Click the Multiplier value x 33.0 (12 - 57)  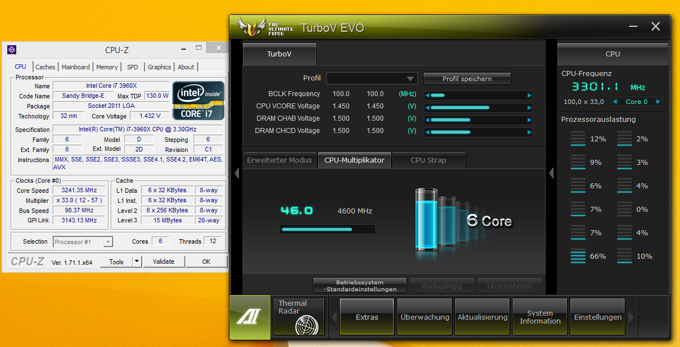(79, 200)
